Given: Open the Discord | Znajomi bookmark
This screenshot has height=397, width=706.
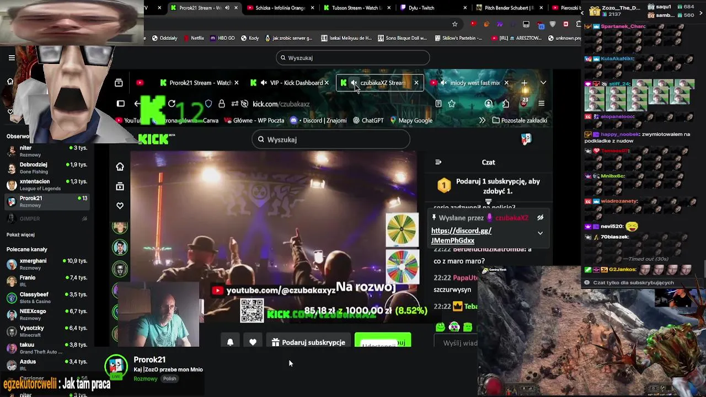Looking at the screenshot, I should (318, 120).
